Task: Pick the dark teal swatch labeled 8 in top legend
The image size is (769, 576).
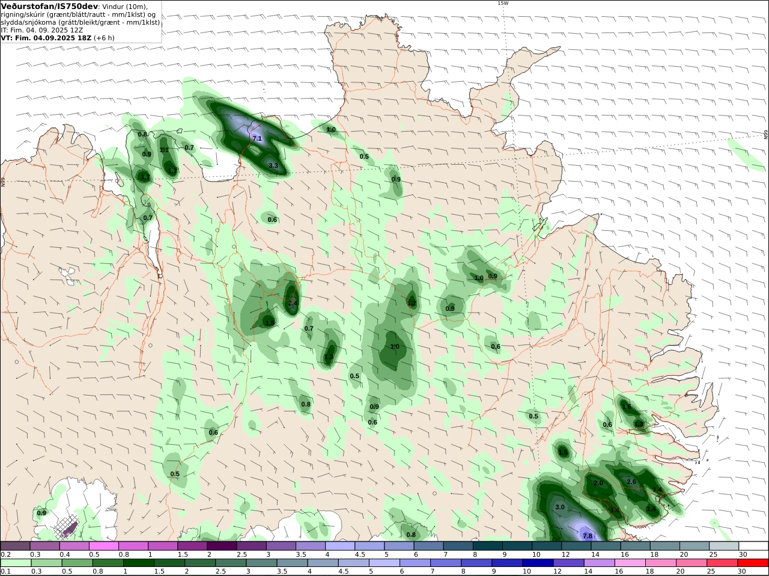Action: [x=488, y=546]
